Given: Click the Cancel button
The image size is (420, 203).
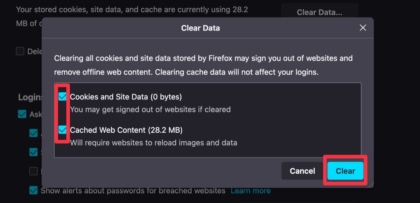Looking at the screenshot, I should tap(302, 171).
